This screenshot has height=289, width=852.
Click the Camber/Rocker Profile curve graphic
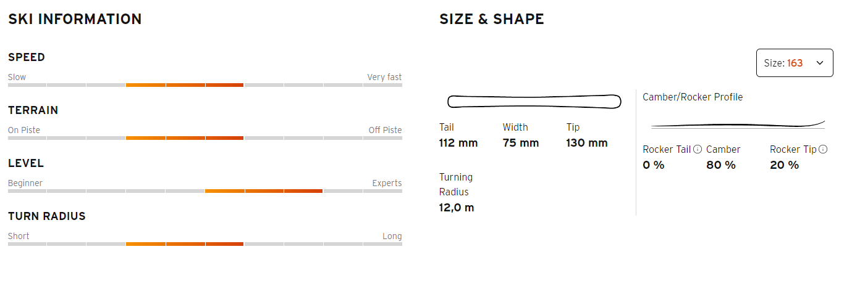(738, 124)
